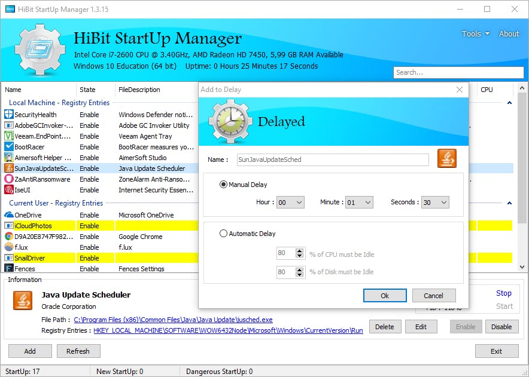Screen dimensions: 529x377
Task: Click the IseUI red globe icon
Action: click(9, 190)
